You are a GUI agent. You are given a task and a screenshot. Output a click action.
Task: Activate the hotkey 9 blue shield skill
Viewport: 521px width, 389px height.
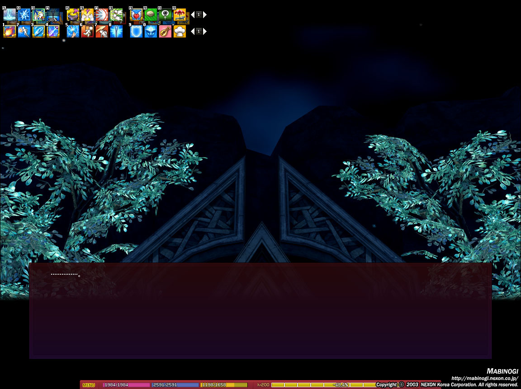point(136,32)
